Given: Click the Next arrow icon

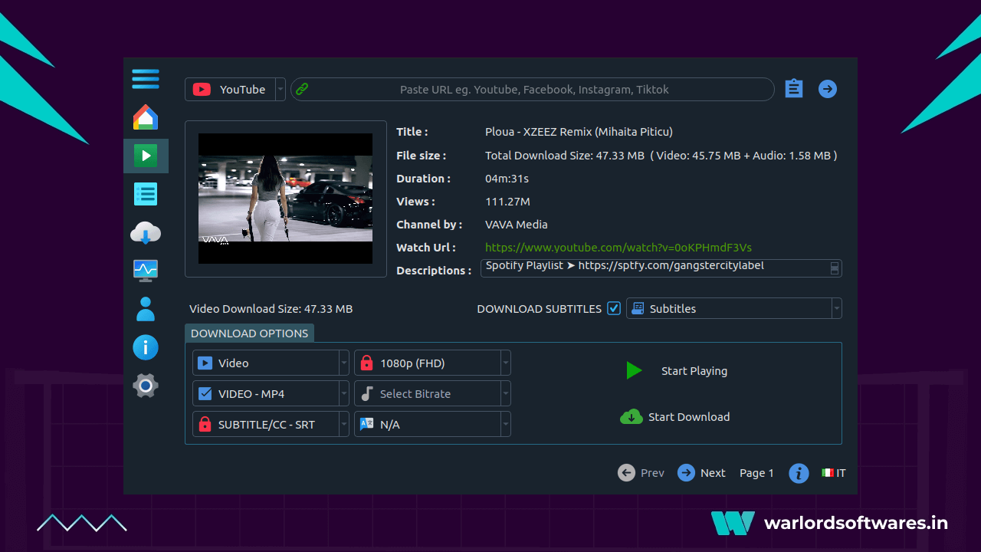Looking at the screenshot, I should (686, 473).
